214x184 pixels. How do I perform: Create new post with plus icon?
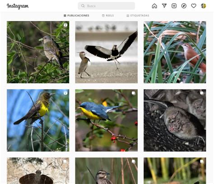(x=174, y=6)
